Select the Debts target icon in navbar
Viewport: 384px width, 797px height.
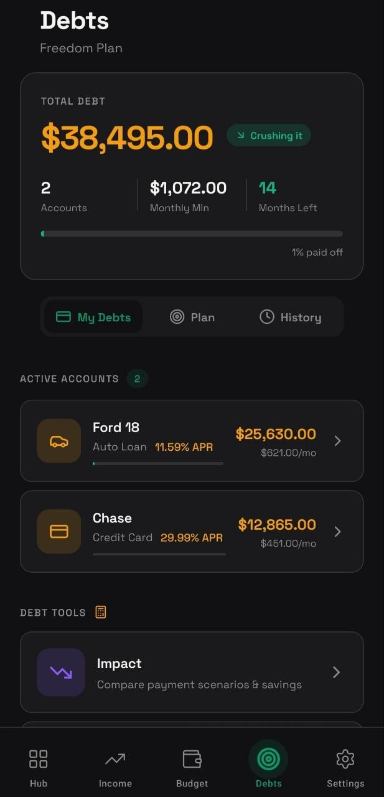pyautogui.click(x=268, y=758)
